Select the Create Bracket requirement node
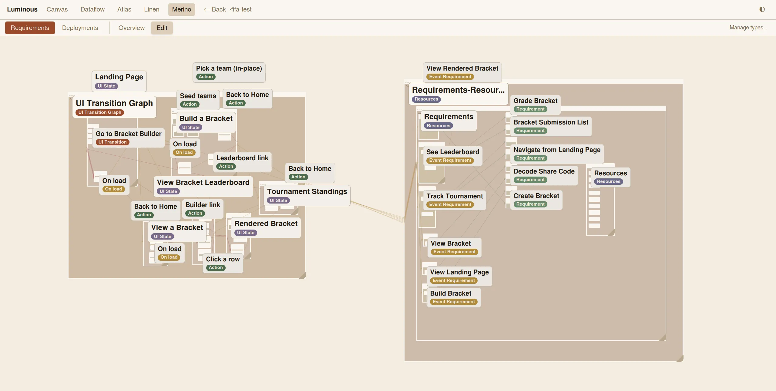The image size is (776, 391). pyautogui.click(x=536, y=200)
